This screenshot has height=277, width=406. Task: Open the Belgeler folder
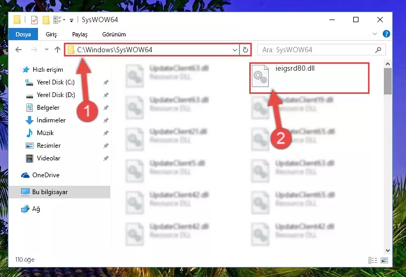(48, 108)
